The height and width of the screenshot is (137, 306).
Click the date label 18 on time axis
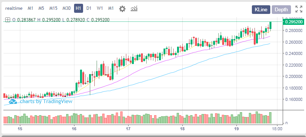[x=182, y=129]
